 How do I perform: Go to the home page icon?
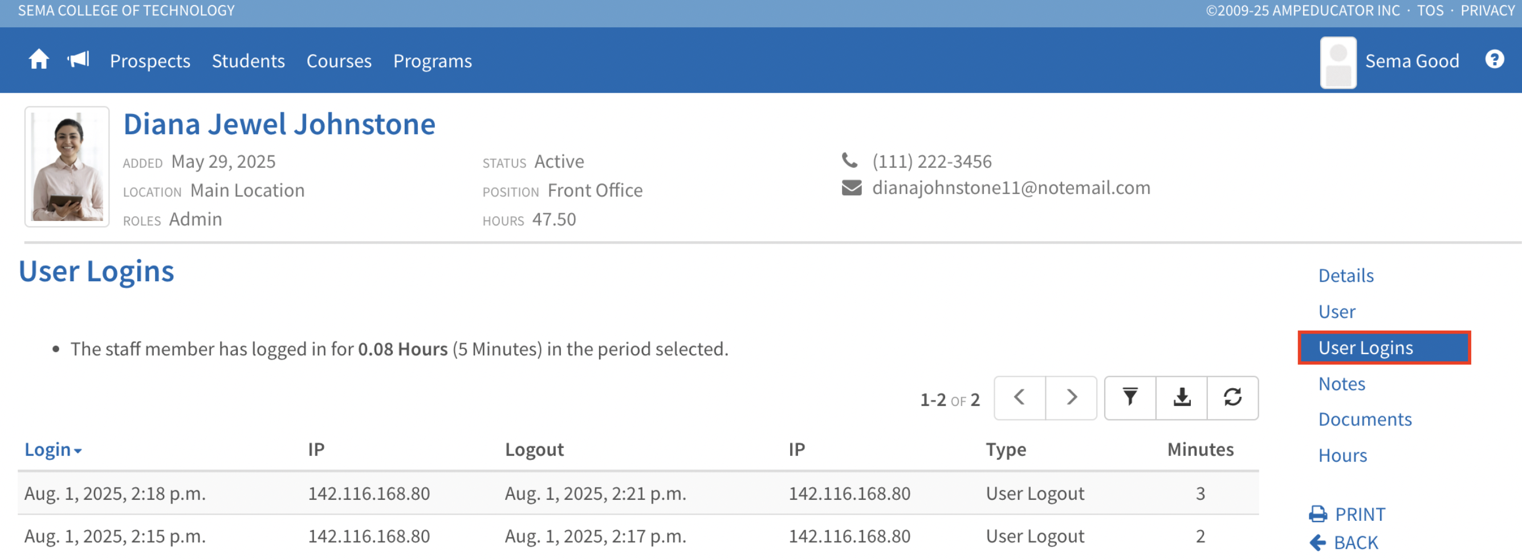coord(39,60)
